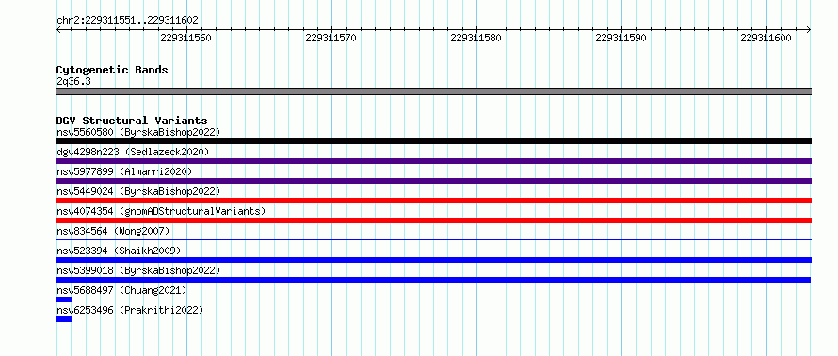Click ruler position 229311590
The image size is (838, 356).
click(x=620, y=38)
